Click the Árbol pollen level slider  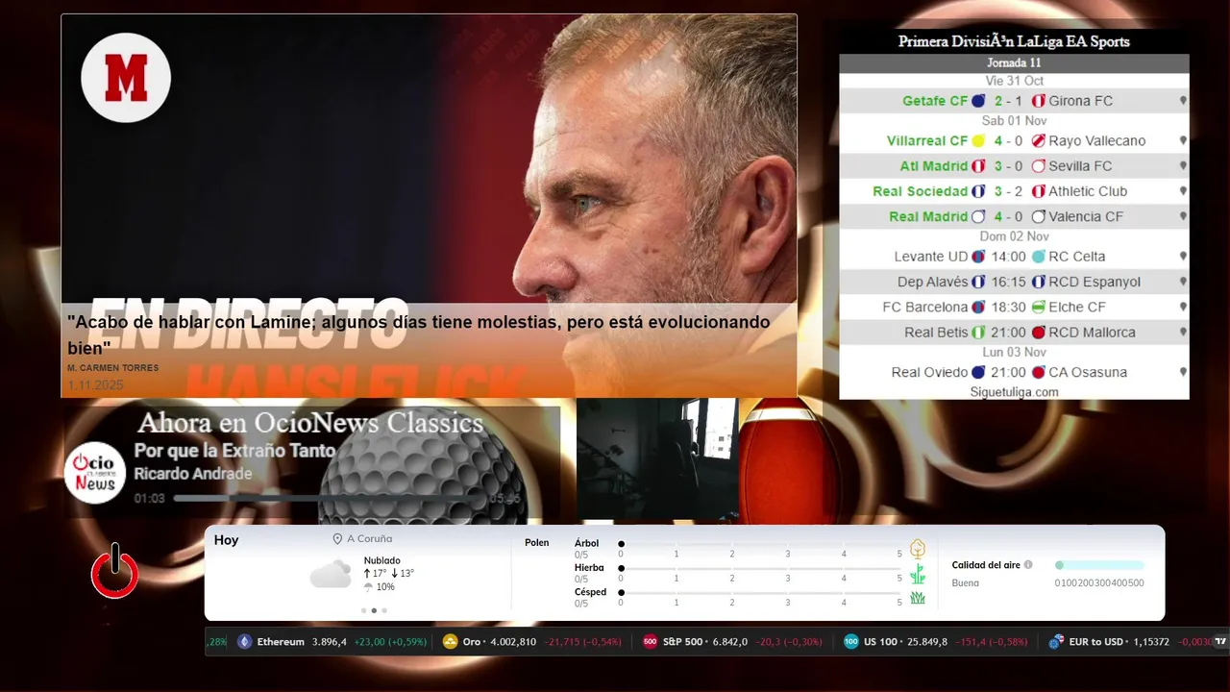click(760, 544)
